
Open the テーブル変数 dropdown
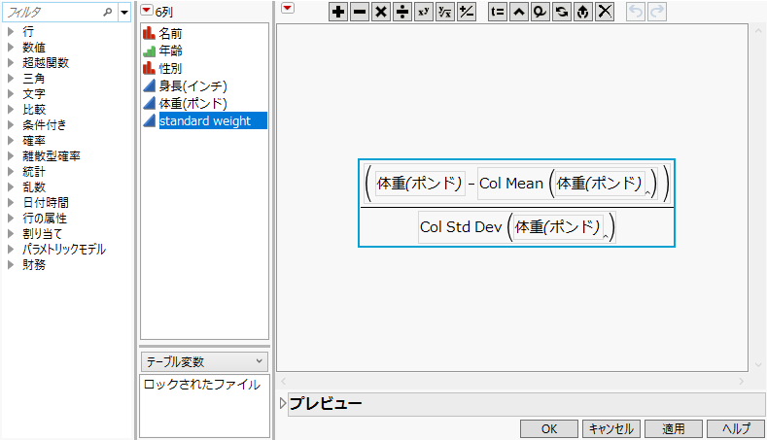point(204,361)
